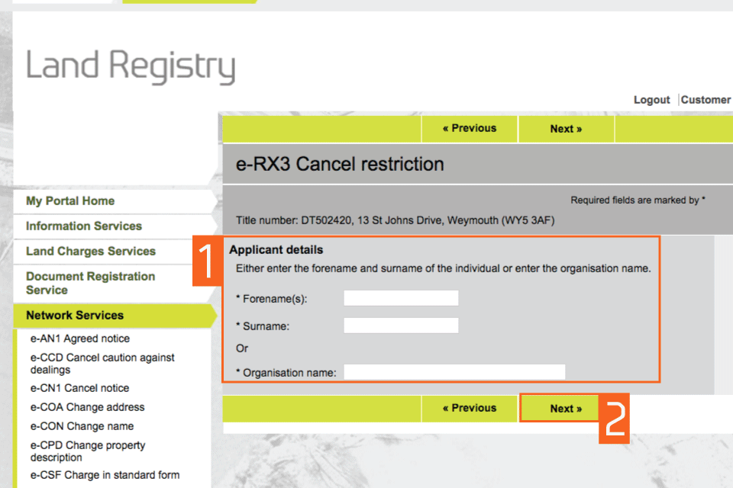Open e-CPD Change property description
Viewport: 733px width, 488px height.
pos(88,451)
